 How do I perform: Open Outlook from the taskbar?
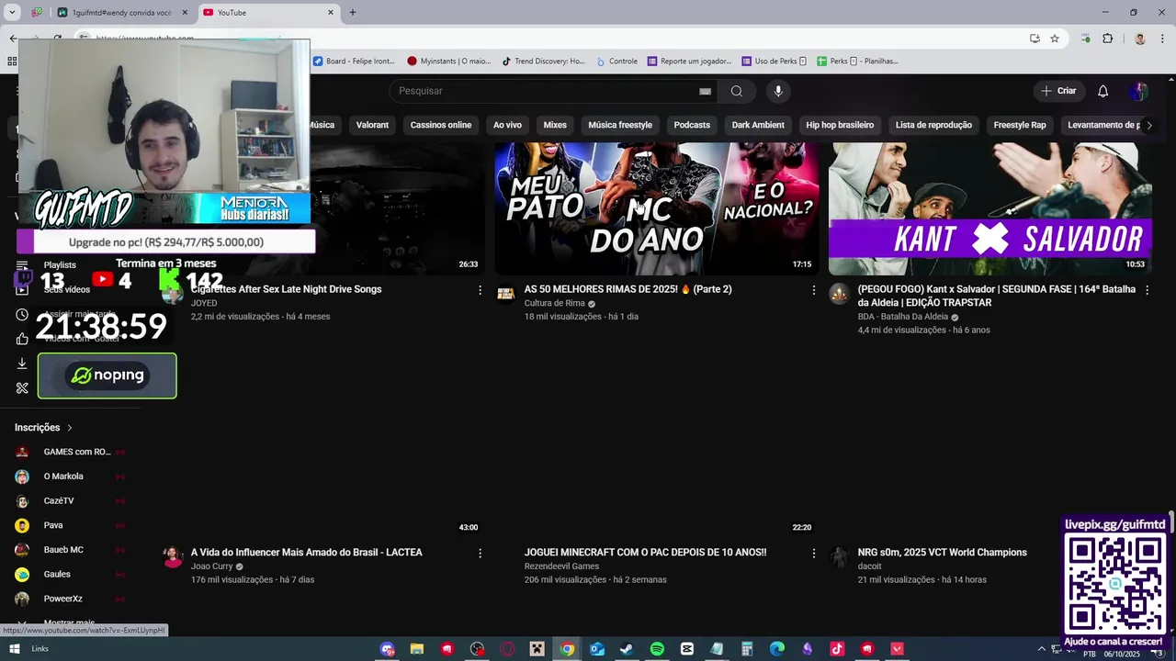click(x=597, y=649)
